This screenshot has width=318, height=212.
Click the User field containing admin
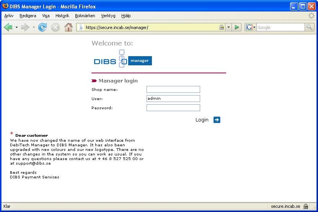coord(173,99)
